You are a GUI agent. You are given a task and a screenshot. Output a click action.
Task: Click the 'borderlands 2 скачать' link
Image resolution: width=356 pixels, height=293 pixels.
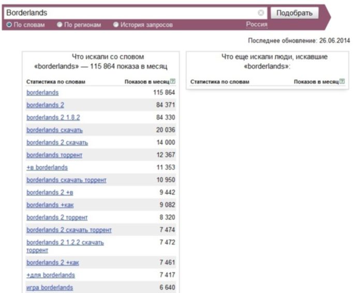click(57, 142)
